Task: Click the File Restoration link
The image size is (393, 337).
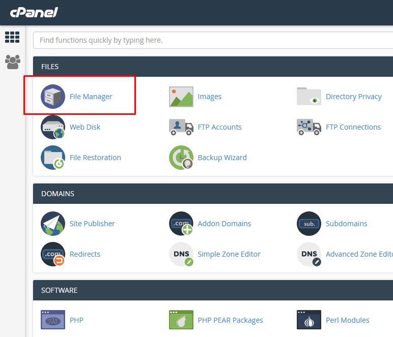Action: (95, 158)
